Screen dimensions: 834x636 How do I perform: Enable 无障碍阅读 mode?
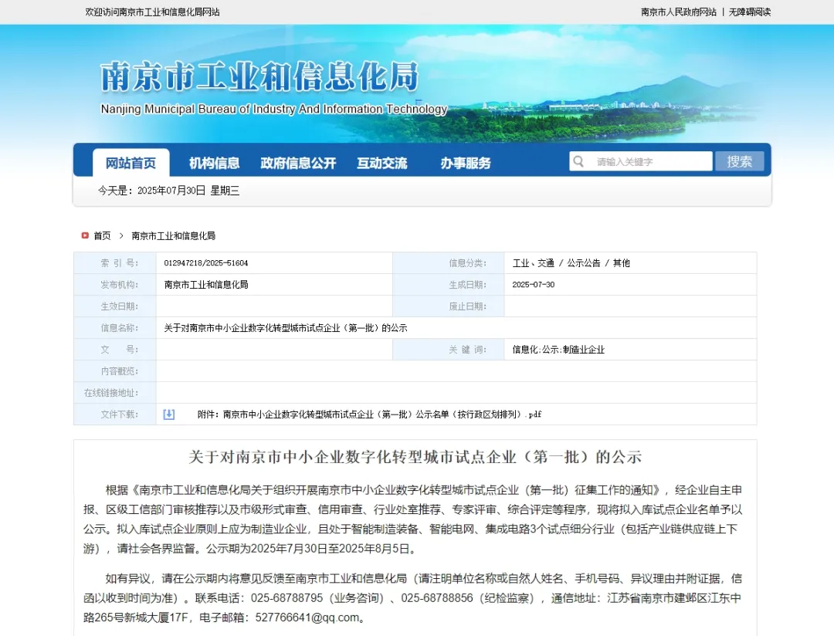pos(749,12)
